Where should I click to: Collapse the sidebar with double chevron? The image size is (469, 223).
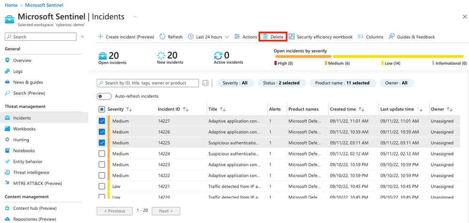[83, 37]
